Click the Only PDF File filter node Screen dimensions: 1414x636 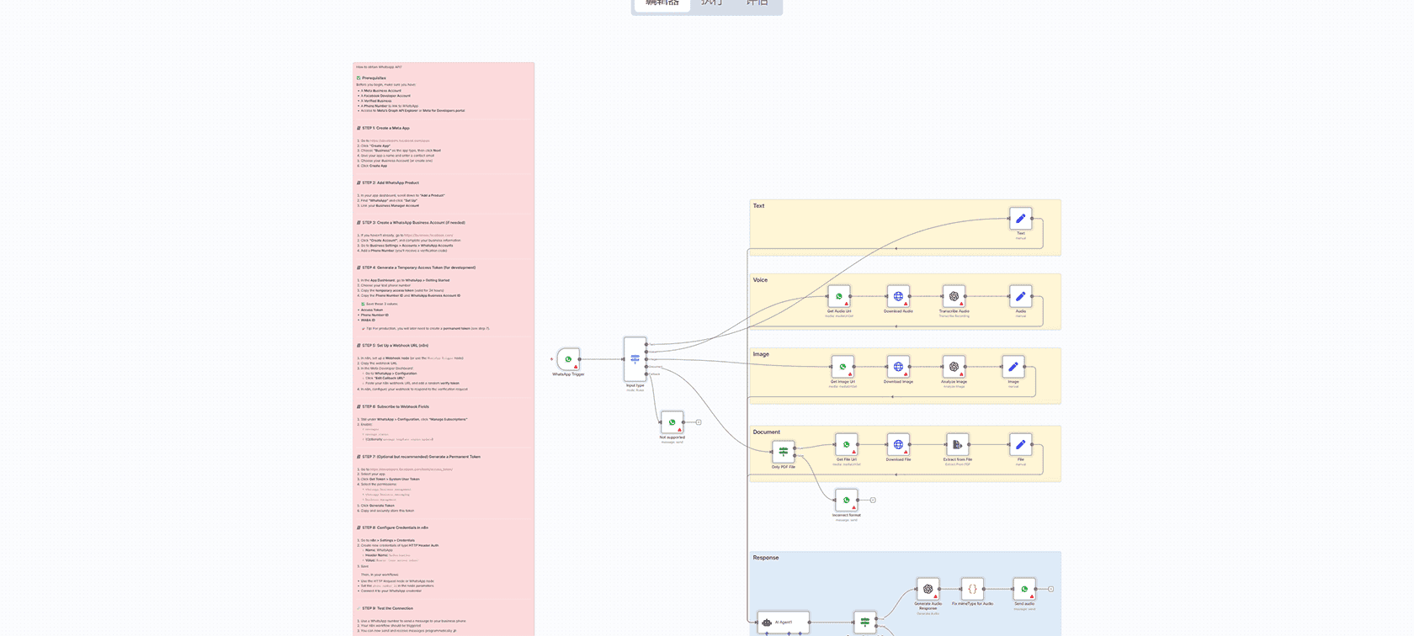coord(783,452)
